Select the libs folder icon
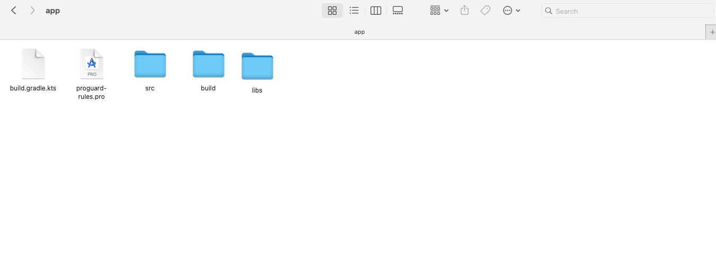This screenshot has width=716, height=274. [x=257, y=66]
